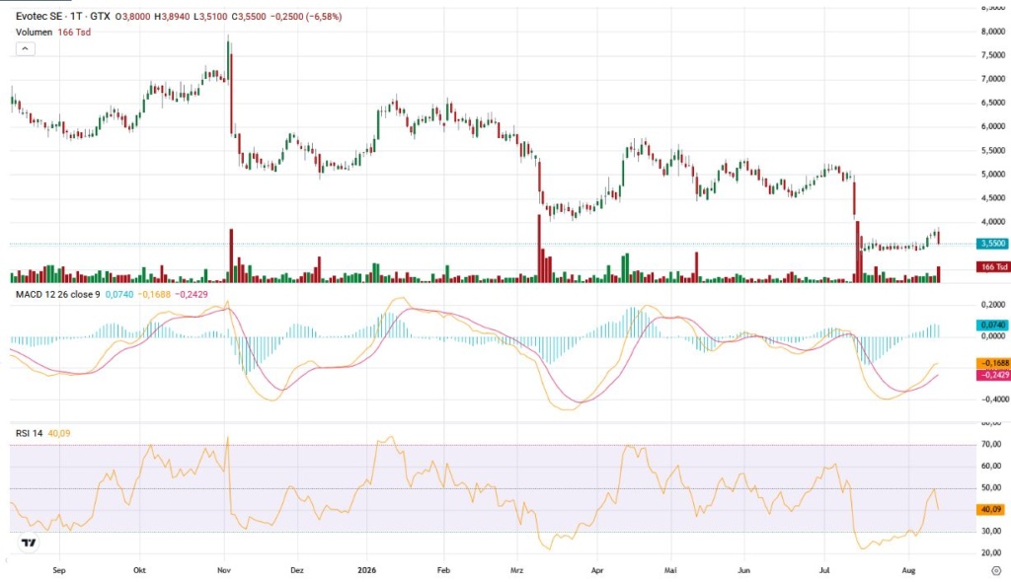Click the Feb date on time axis
1011x582 pixels.
click(443, 570)
